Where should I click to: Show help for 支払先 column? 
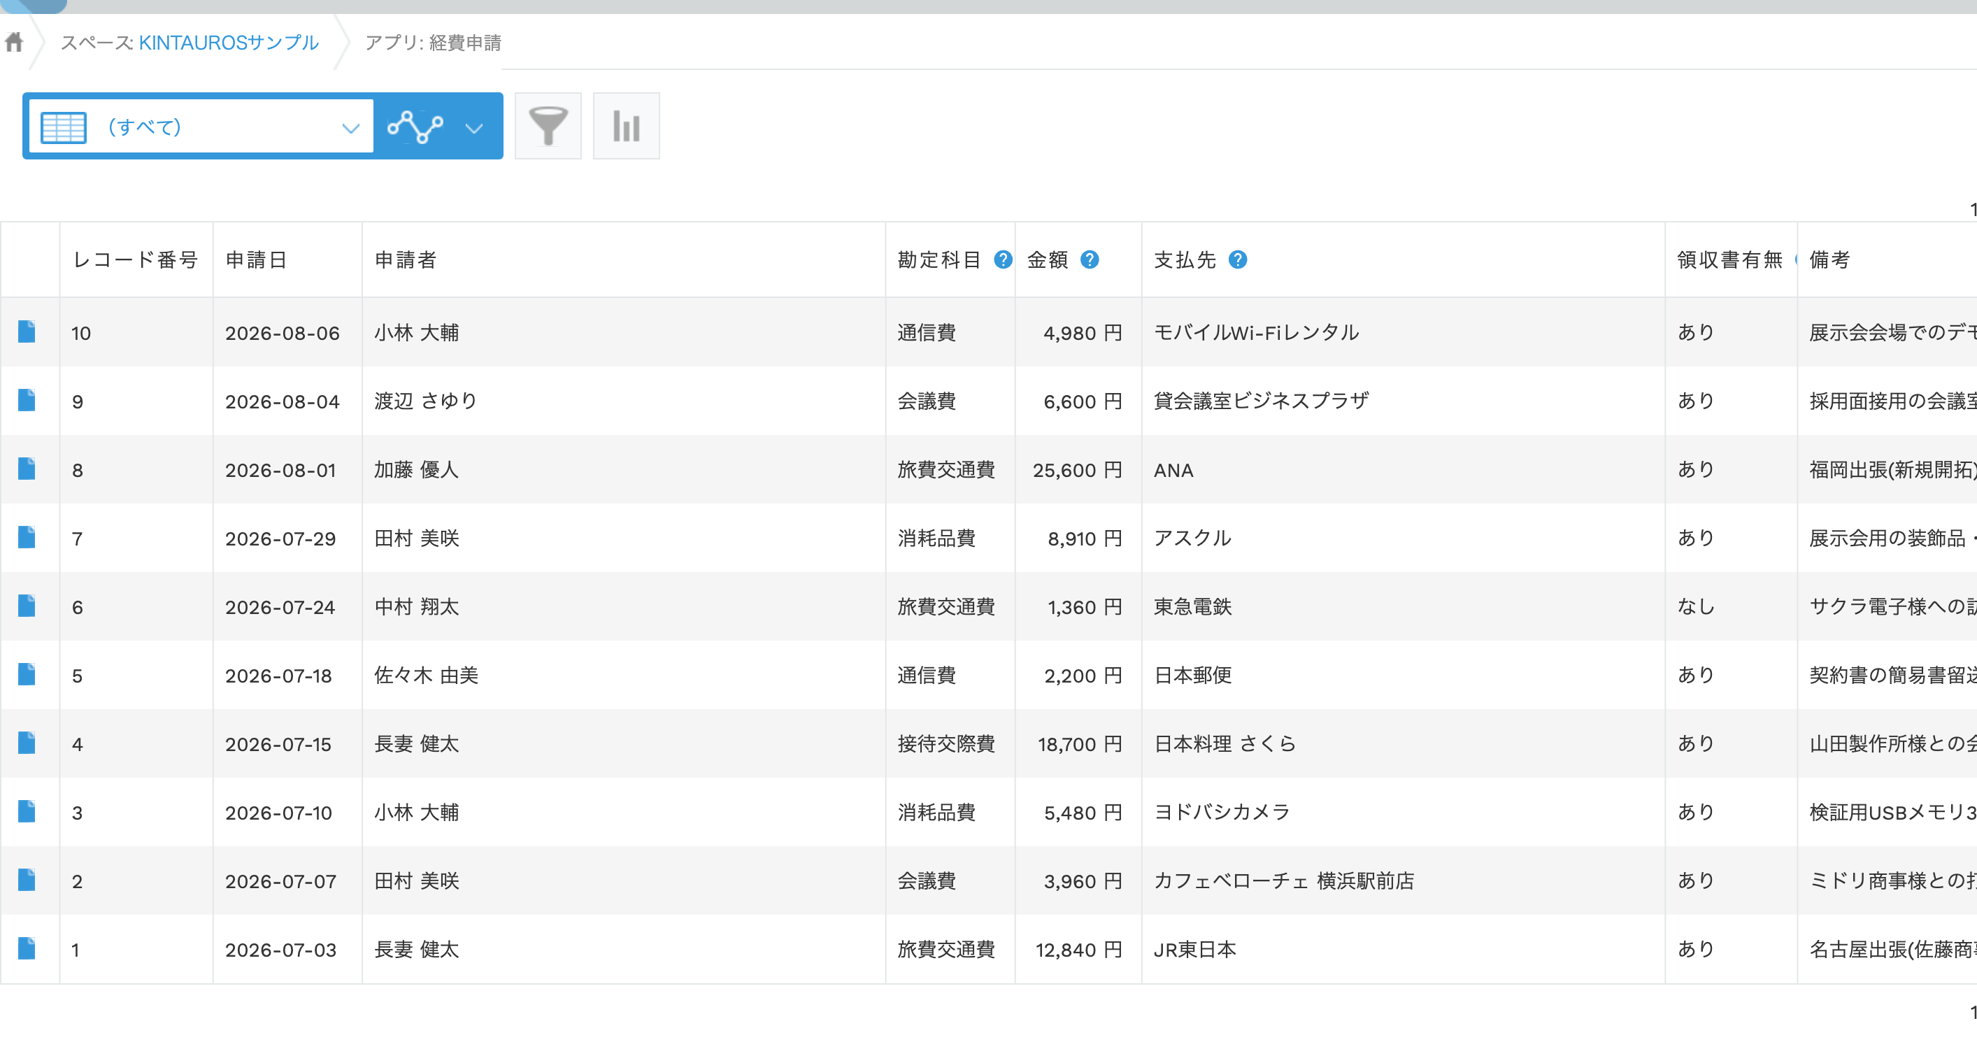pyautogui.click(x=1237, y=259)
